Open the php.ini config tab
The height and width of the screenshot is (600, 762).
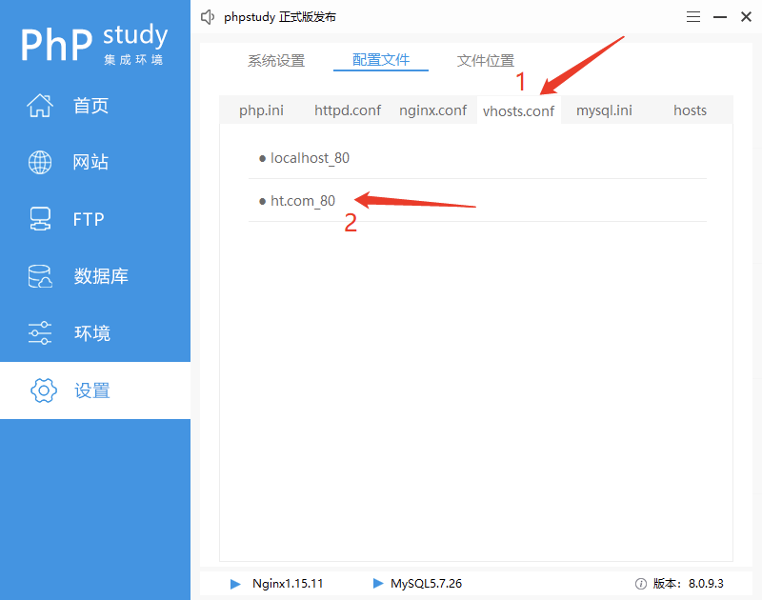tap(261, 110)
